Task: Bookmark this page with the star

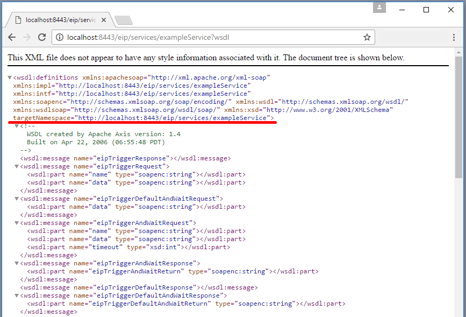Action: coord(367,37)
